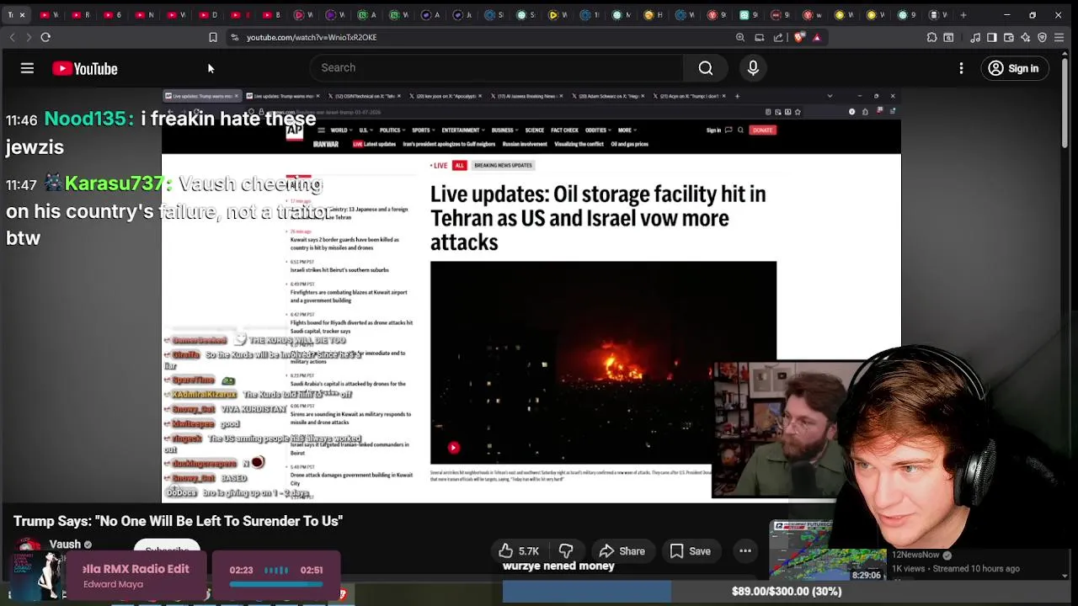
Task: Click the Share button under the video
Action: [622, 551]
